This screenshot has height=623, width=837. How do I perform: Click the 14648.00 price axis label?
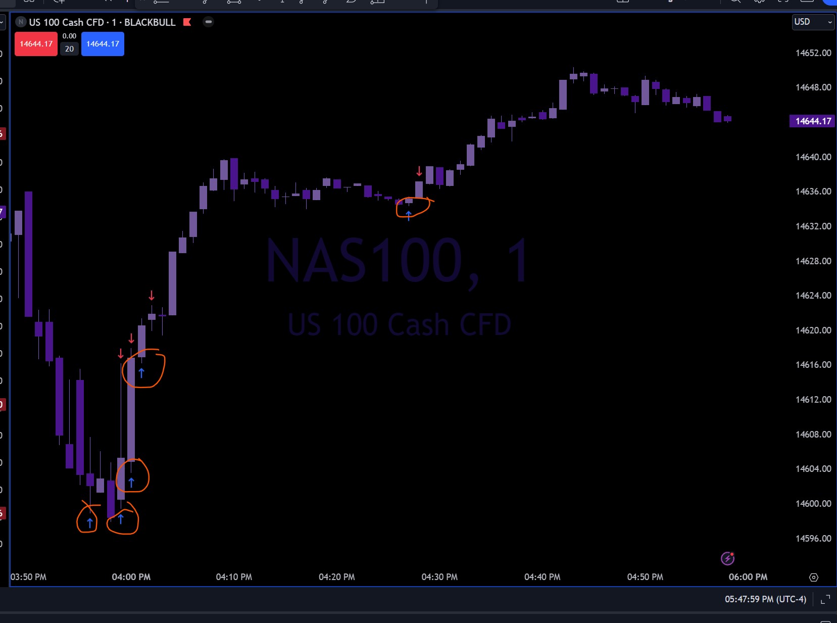813,87
